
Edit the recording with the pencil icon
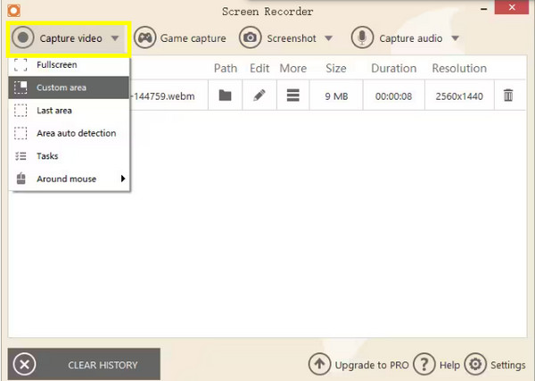tap(259, 95)
